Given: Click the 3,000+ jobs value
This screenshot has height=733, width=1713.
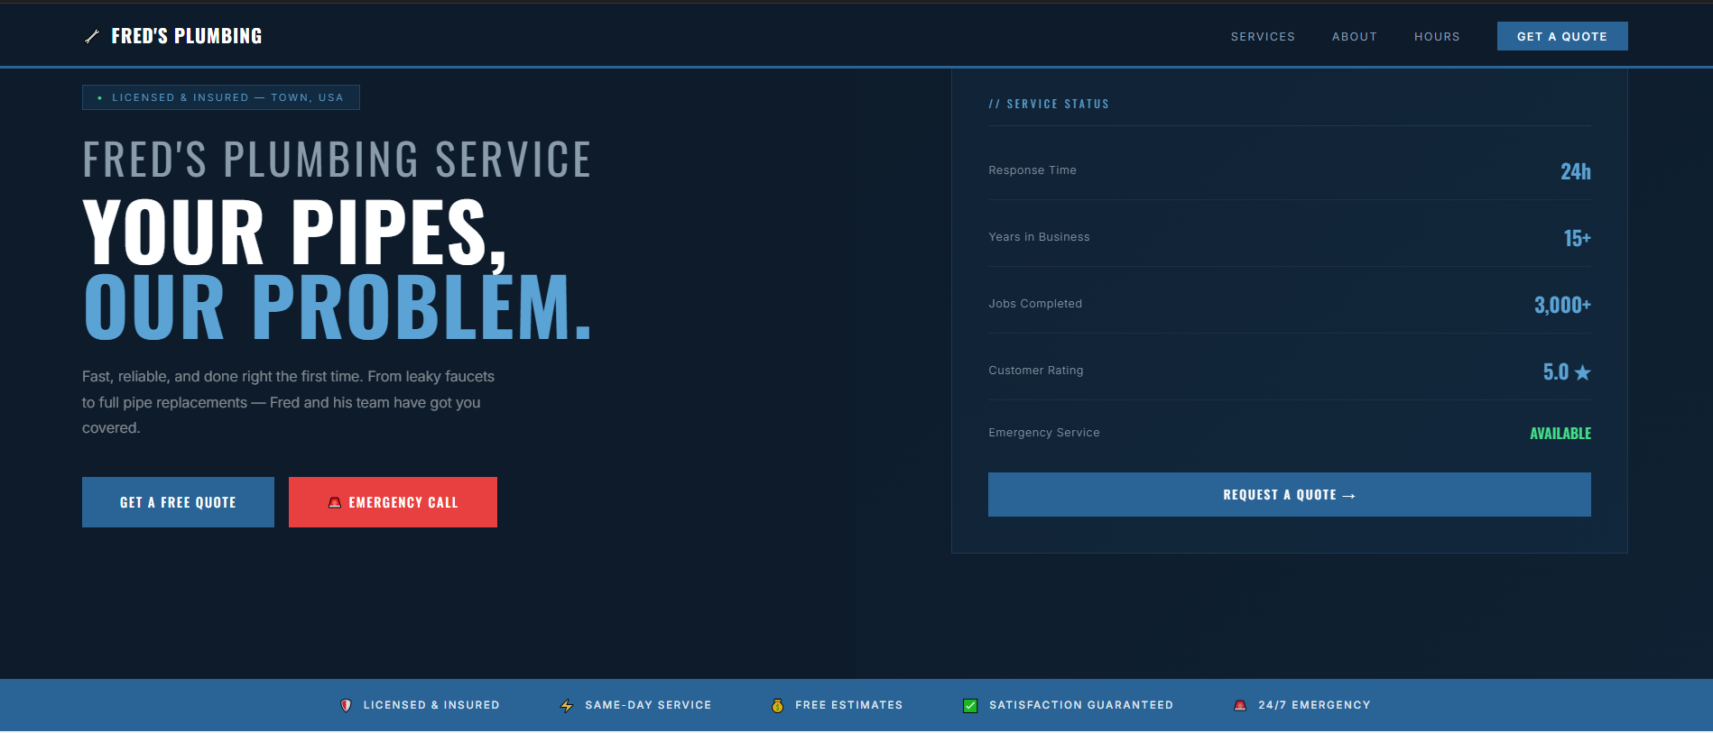Looking at the screenshot, I should tap(1562, 305).
